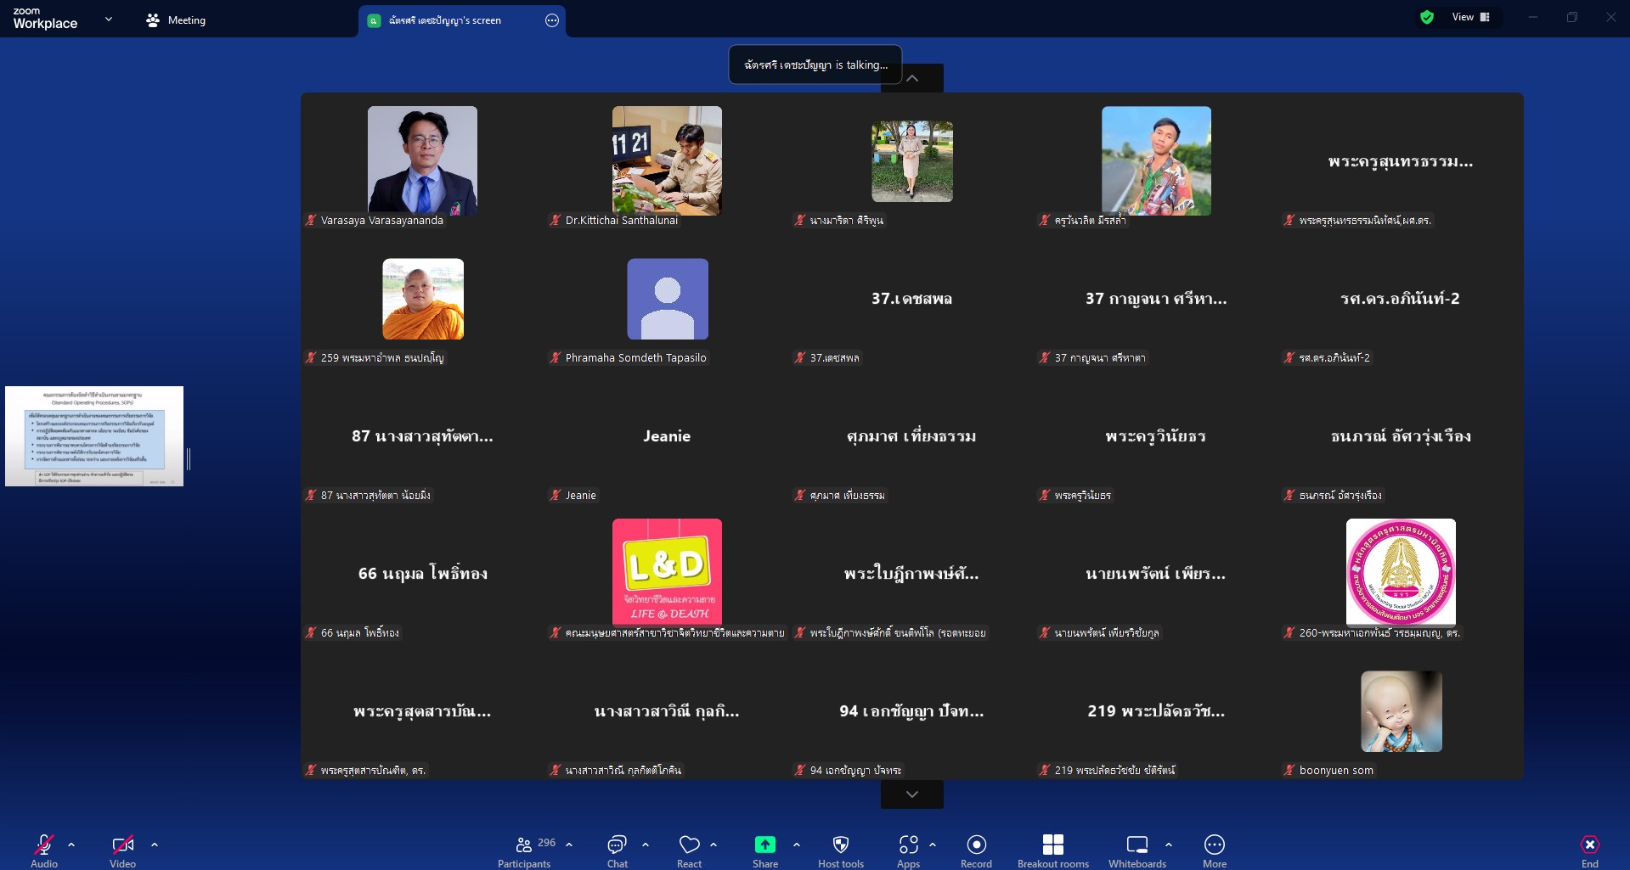Select the Jeanie participant tile

[667, 435]
